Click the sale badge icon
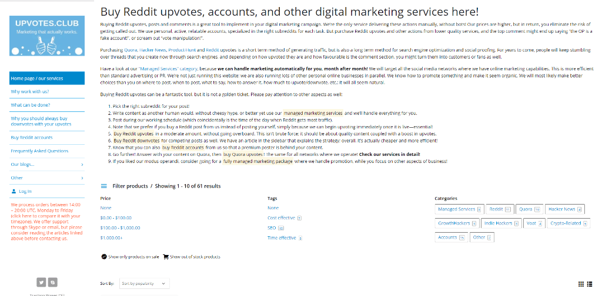This screenshot has height=296, width=602. click(104, 257)
